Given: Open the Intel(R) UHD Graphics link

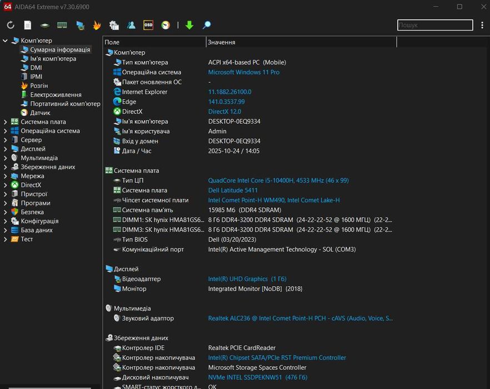Looking at the screenshot, I should (247, 279).
